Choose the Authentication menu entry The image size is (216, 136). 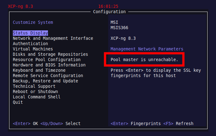pyautogui.click(x=30, y=44)
